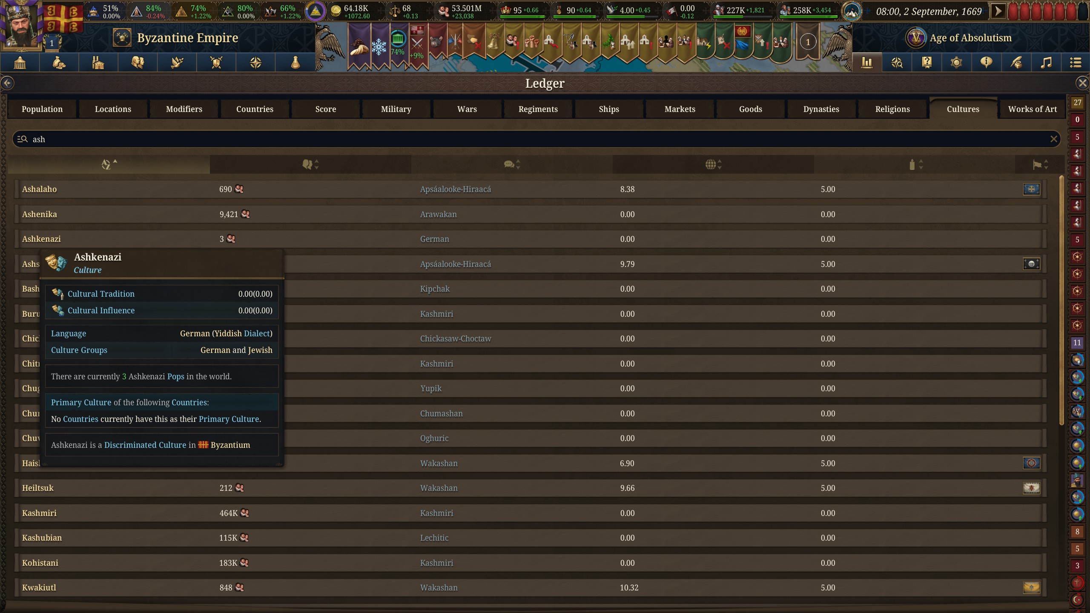The image size is (1090, 613).
Task: Click the sidebar counter showing 27
Action: point(1077,103)
